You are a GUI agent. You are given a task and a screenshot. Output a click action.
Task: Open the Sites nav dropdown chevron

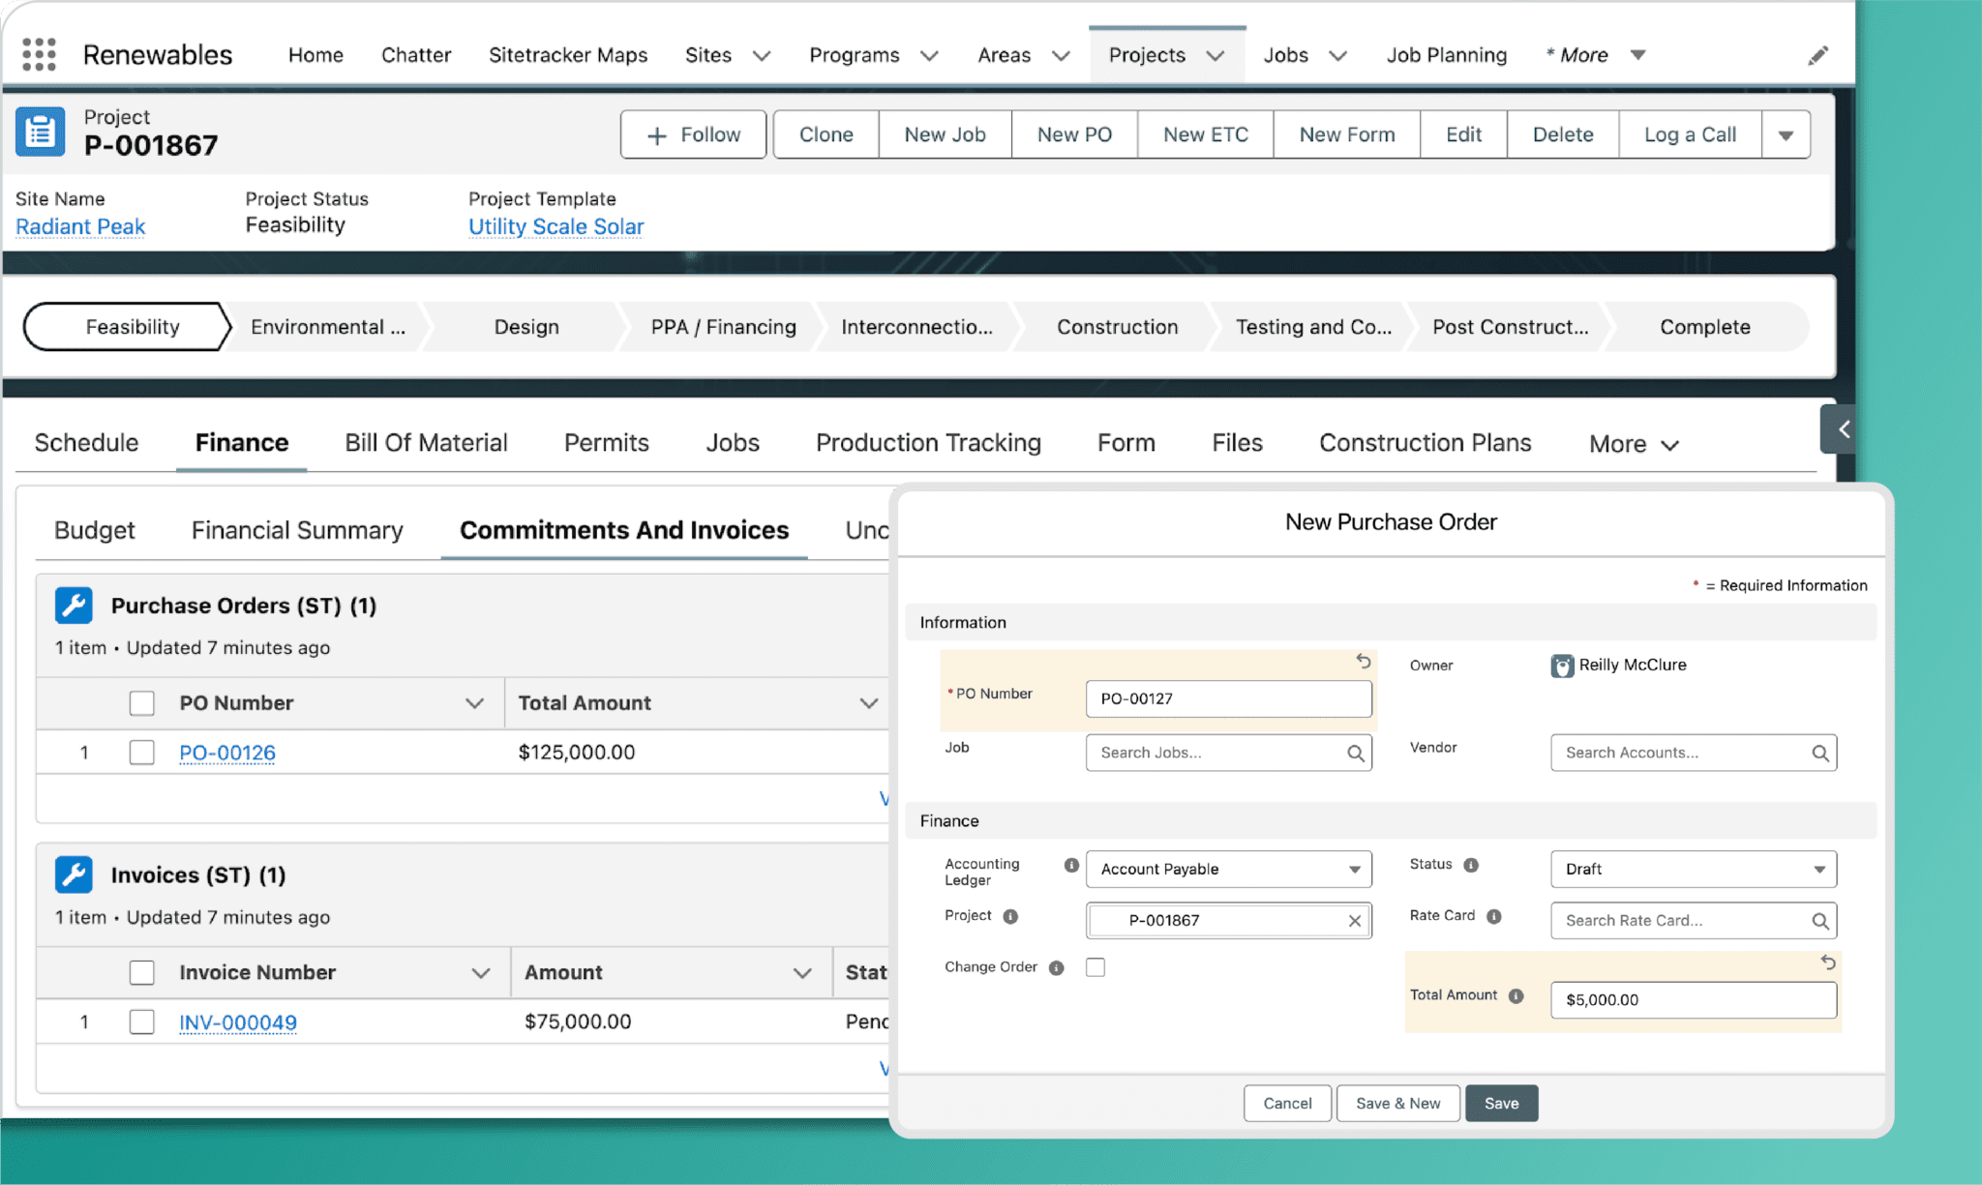tap(762, 55)
